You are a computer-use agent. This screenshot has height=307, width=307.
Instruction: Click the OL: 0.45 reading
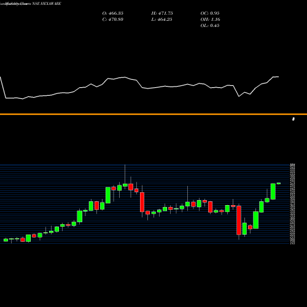coord(210,26)
